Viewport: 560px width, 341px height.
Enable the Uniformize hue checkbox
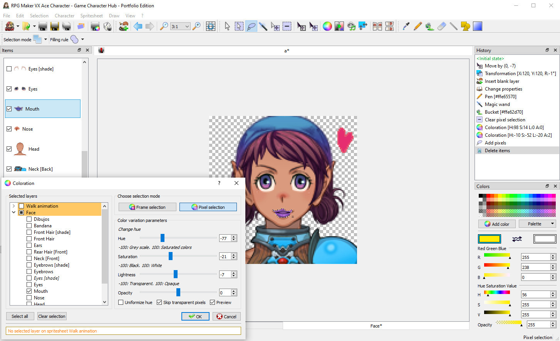pyautogui.click(x=121, y=302)
